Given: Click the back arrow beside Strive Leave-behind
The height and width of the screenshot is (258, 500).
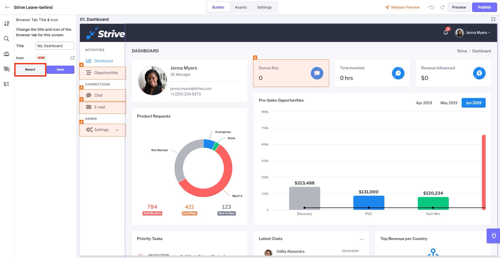Looking at the screenshot, I should 7,7.
